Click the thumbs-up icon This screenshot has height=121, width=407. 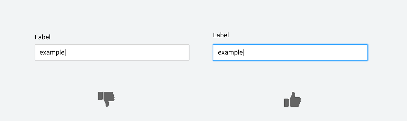pyautogui.click(x=292, y=100)
